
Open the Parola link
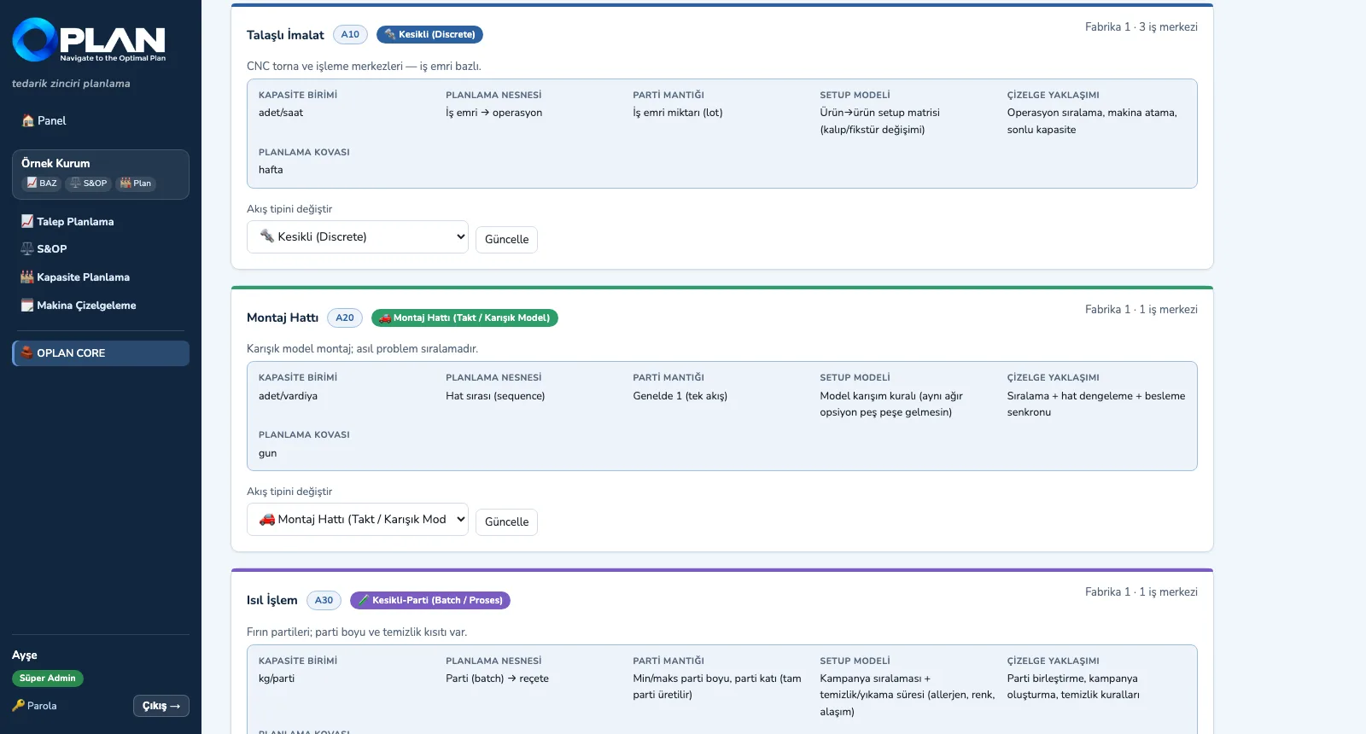(x=35, y=706)
